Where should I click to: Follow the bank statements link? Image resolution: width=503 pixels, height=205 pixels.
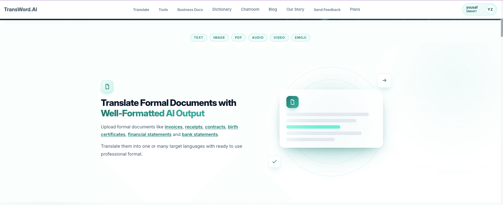[x=200, y=134]
